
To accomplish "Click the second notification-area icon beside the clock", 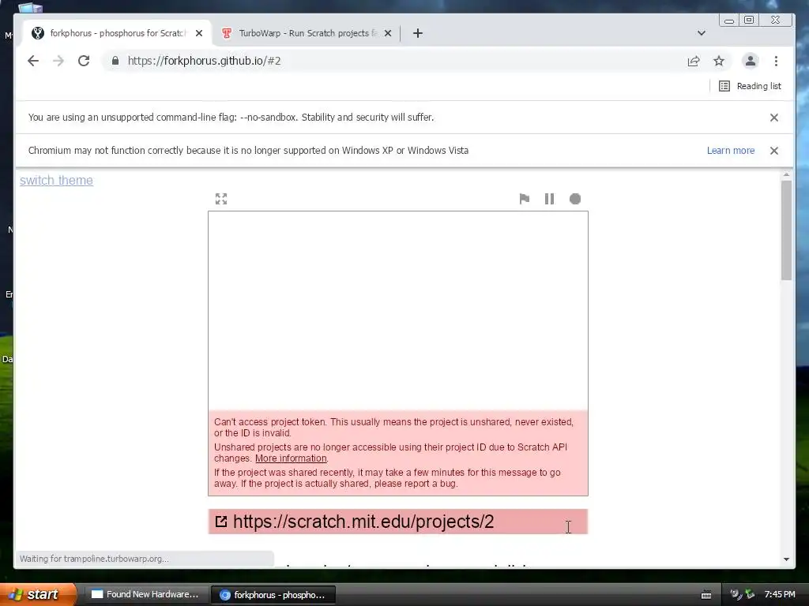I will [x=751, y=594].
